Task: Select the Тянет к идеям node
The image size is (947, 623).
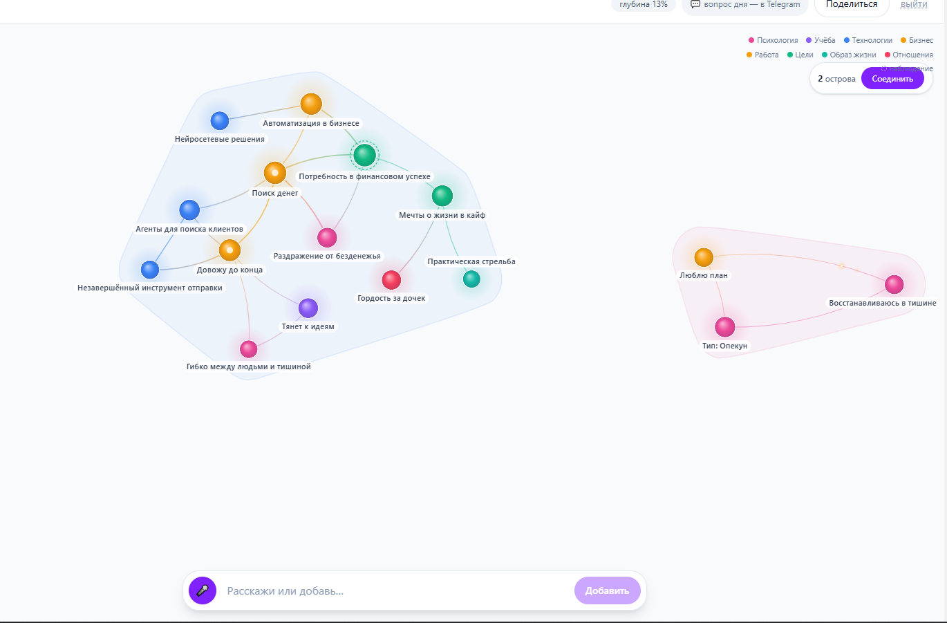Action: coord(308,308)
